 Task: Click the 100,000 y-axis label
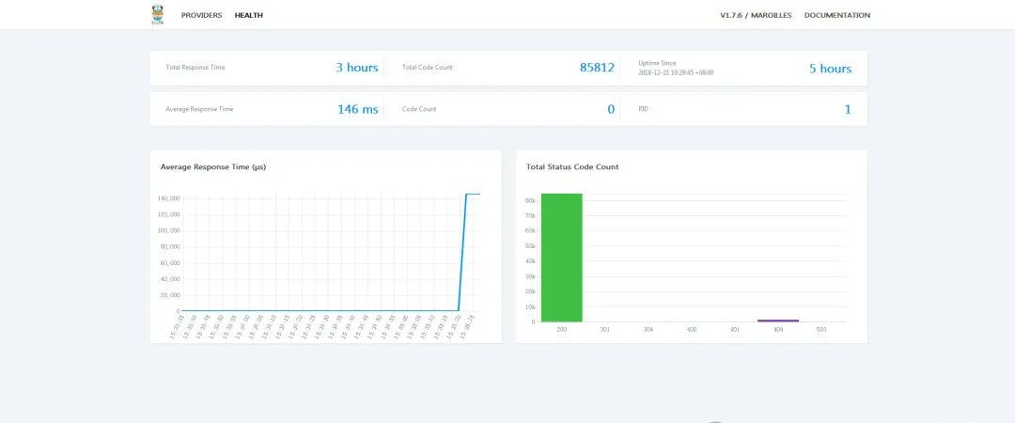coord(168,230)
